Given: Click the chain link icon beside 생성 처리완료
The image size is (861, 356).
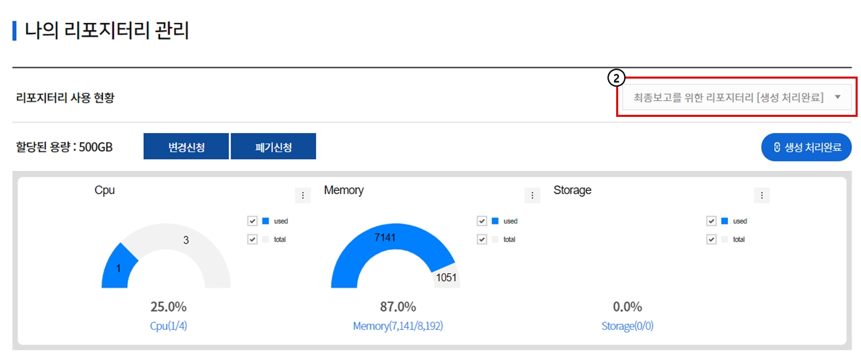Looking at the screenshot, I should coord(776,148).
